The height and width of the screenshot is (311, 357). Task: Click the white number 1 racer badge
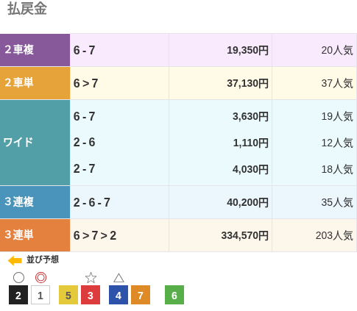[x=40, y=295]
